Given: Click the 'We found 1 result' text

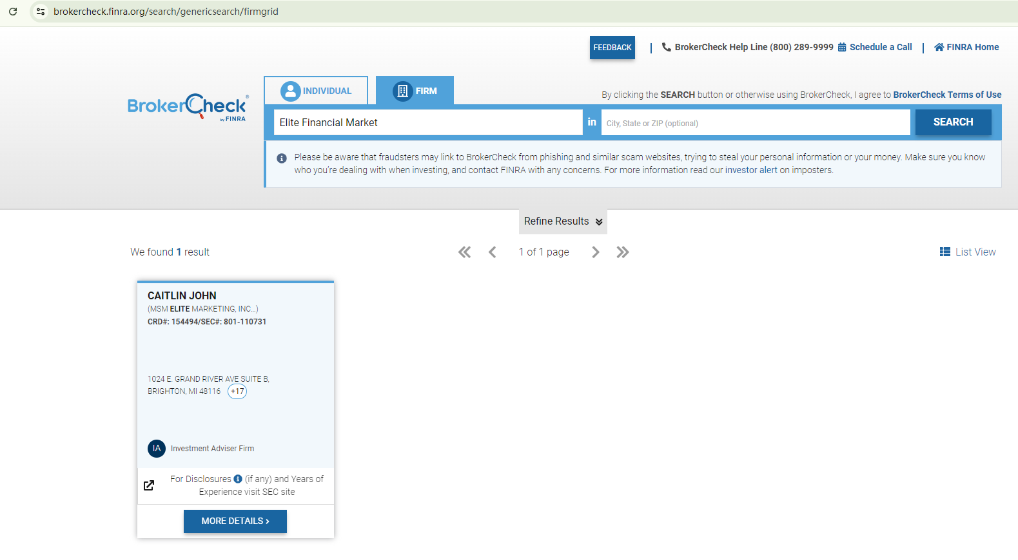Looking at the screenshot, I should tap(170, 252).
